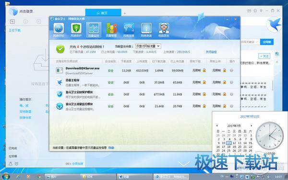Image resolution: width=288 pixels, height=180 pixels.
Task: Click the 会员加速 link at Xunlei bottom
Action: [x=77, y=164]
